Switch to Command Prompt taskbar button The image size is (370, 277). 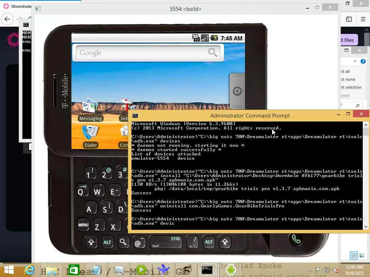[207, 270]
